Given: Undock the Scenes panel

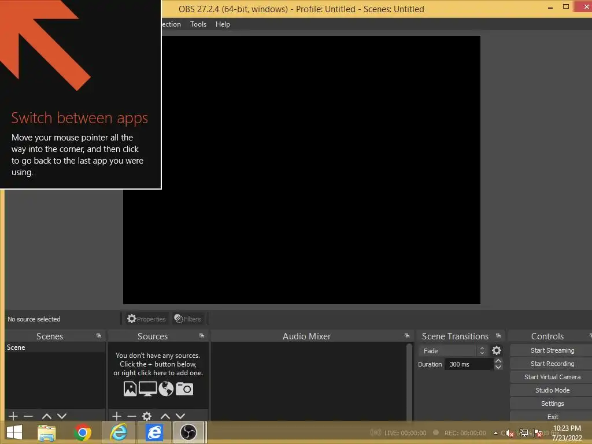Looking at the screenshot, I should pos(99,336).
